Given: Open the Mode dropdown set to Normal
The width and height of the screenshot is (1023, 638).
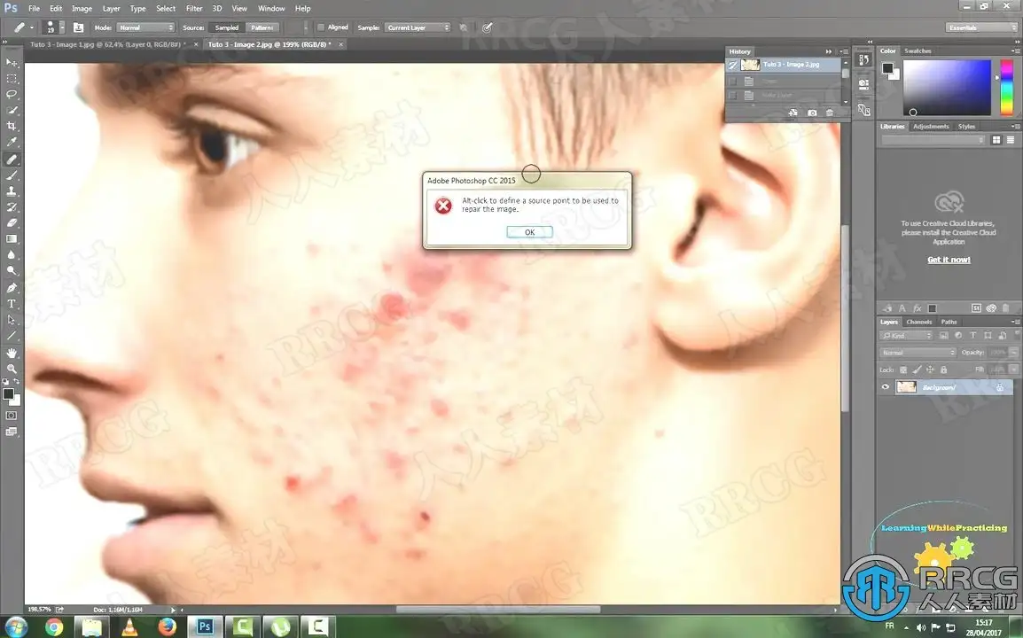Looking at the screenshot, I should [x=144, y=27].
